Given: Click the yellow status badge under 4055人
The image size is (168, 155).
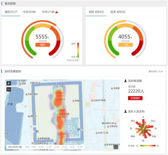Looking at the screenshot, I should (126, 45).
